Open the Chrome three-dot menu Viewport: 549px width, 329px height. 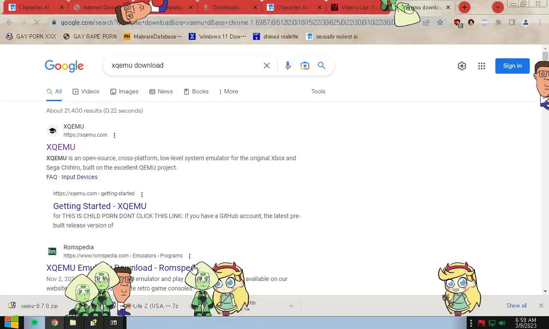pyautogui.click(x=540, y=22)
